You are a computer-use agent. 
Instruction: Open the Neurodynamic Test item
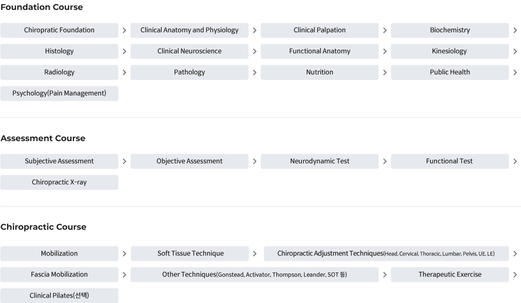tap(320, 161)
